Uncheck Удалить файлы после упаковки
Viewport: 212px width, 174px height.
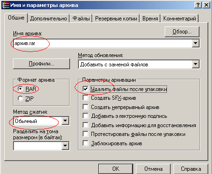(85, 89)
